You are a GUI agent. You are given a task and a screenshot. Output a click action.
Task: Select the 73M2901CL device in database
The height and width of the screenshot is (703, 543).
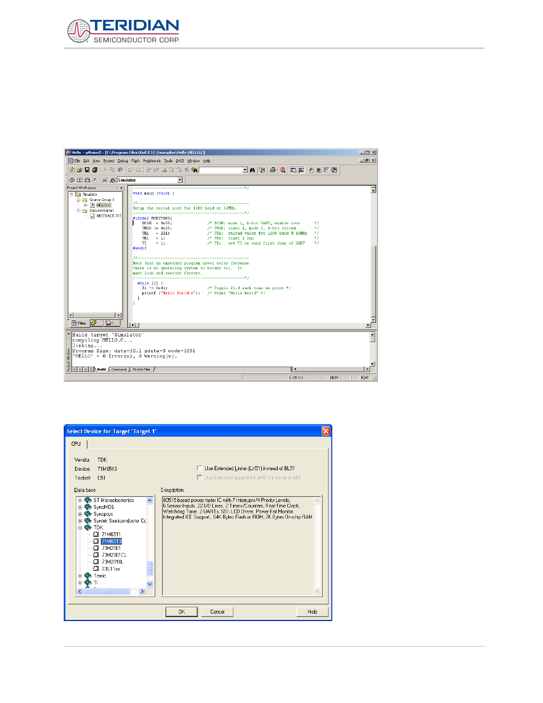(x=114, y=555)
